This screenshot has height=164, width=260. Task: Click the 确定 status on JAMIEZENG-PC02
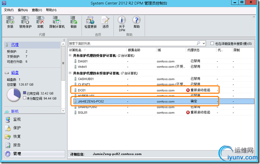(194, 101)
